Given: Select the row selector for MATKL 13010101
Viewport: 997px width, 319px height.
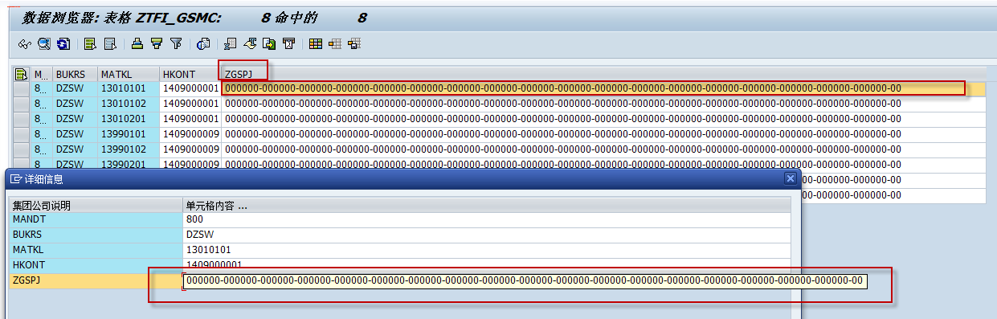Looking at the screenshot, I should tap(22, 88).
